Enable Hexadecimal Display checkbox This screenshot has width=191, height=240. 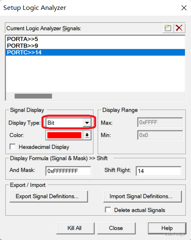13,147
